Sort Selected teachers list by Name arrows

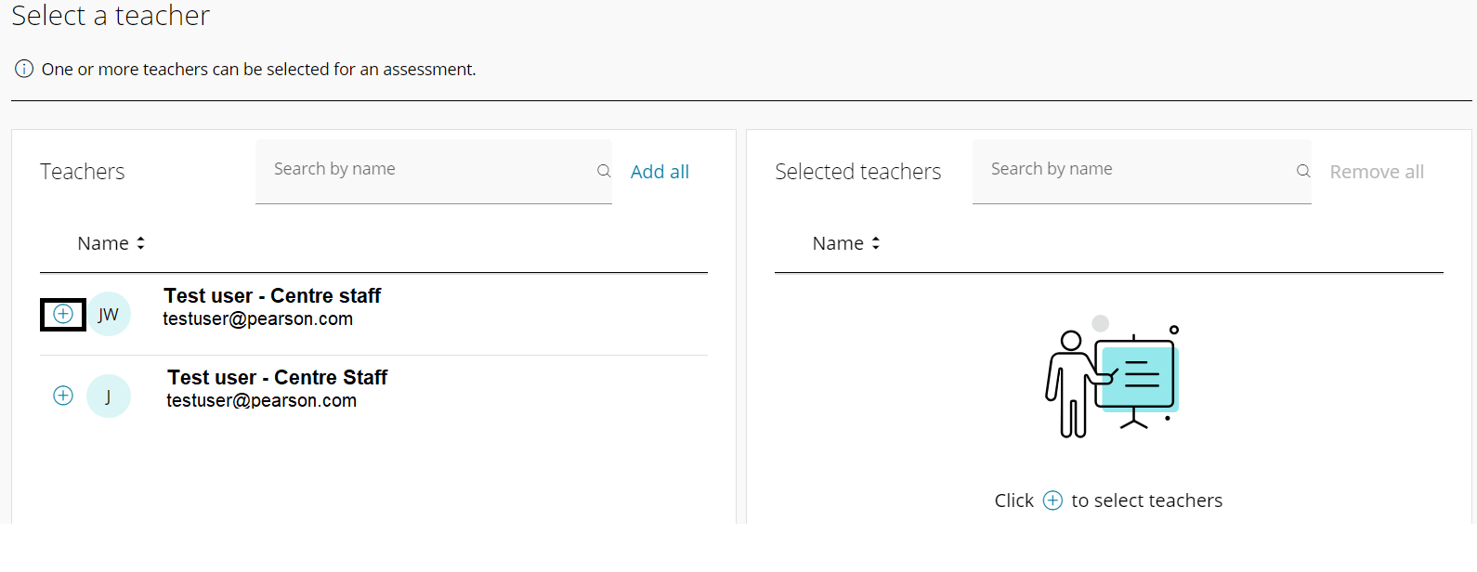coord(875,243)
